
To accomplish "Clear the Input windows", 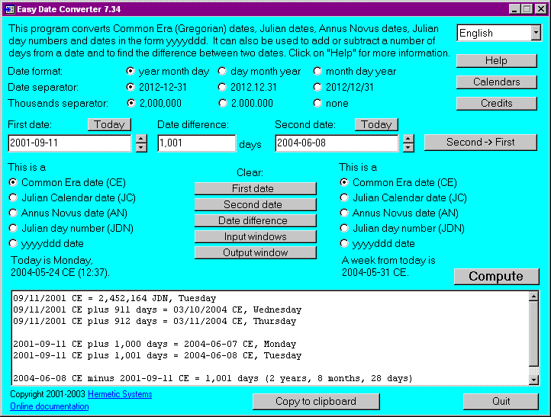I will click(256, 236).
